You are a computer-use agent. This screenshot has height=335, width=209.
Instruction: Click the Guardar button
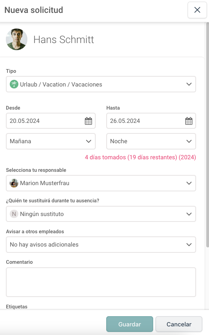(x=130, y=324)
